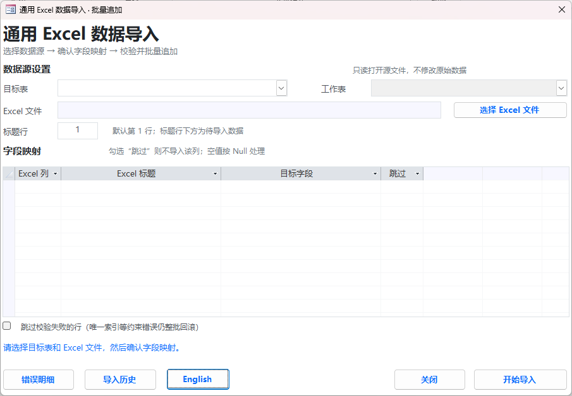
Task: Open 错误明细 error details
Action: 39,380
